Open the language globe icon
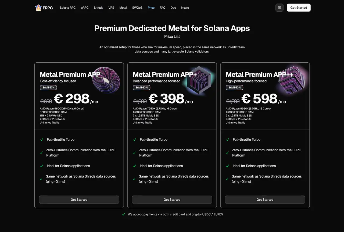Viewport: 344px width, 232px height. pyautogui.click(x=279, y=8)
